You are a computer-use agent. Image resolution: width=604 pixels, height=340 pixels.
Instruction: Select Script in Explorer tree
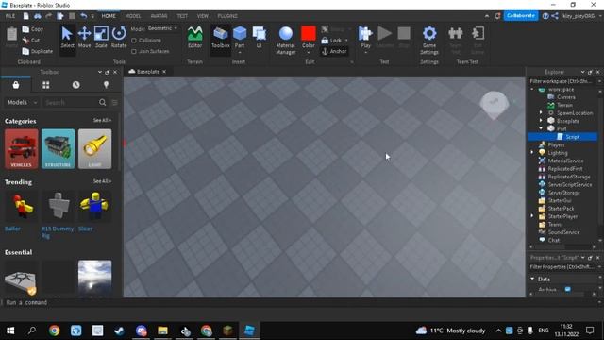click(x=573, y=137)
